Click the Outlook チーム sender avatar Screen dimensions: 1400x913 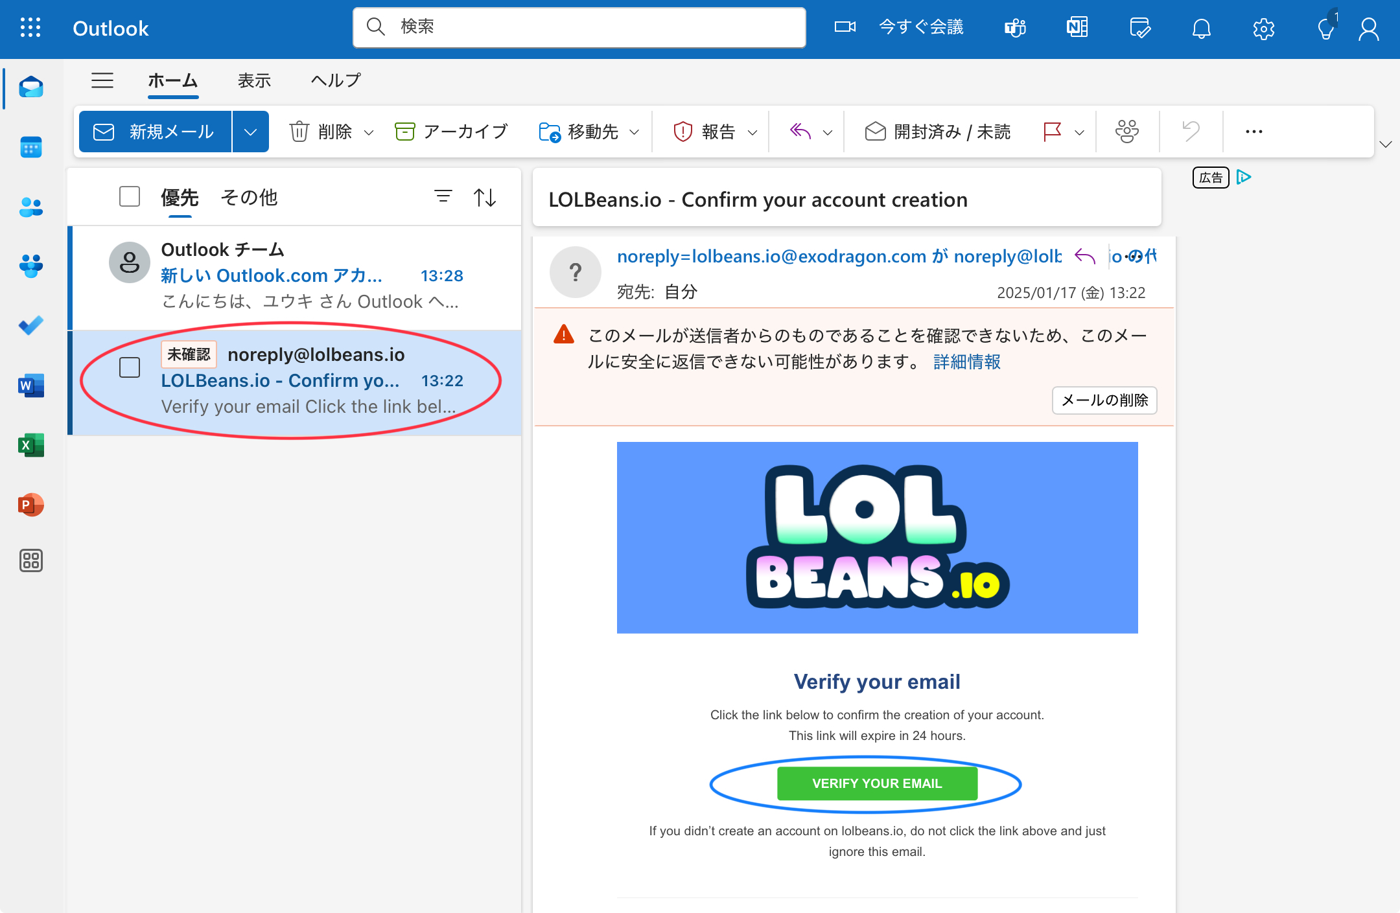coord(130,262)
